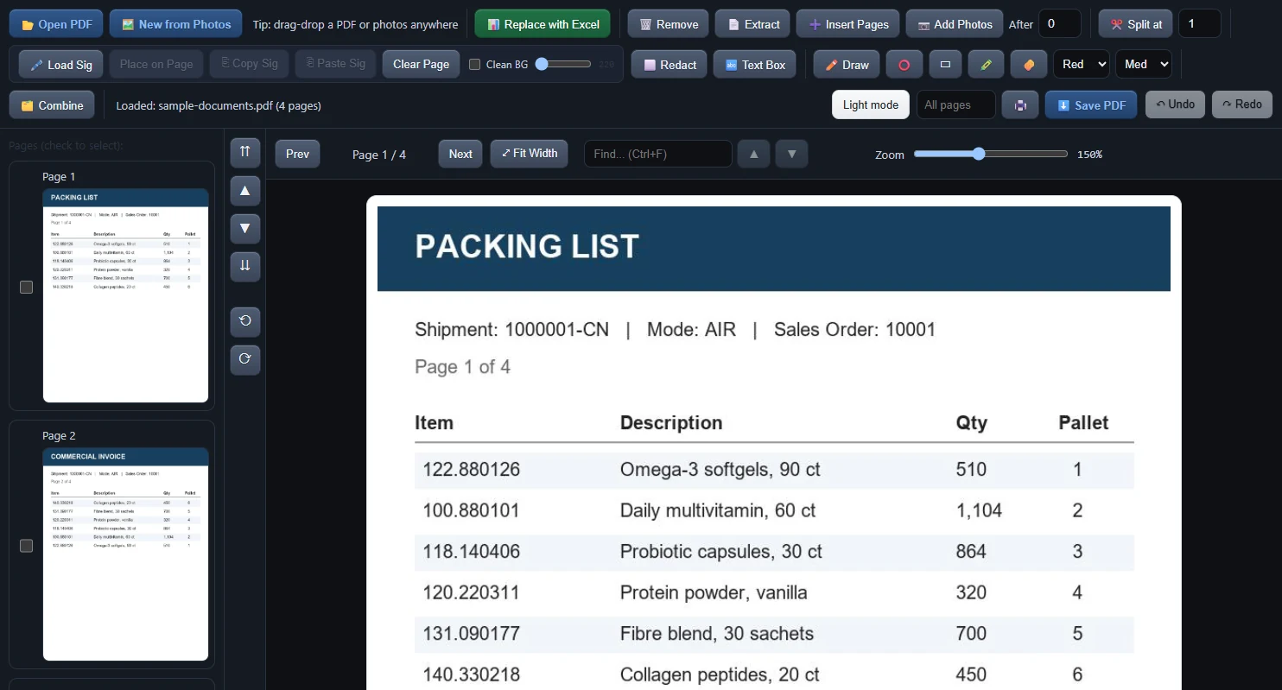Combine PDF files
This screenshot has height=690, width=1282.
[x=52, y=104]
